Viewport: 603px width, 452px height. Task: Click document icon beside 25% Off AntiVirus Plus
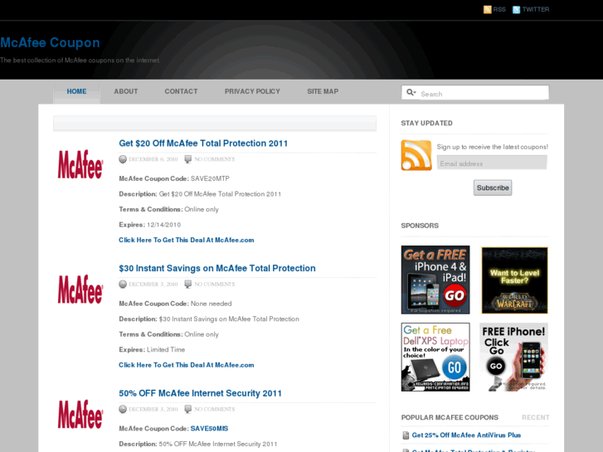(406, 435)
